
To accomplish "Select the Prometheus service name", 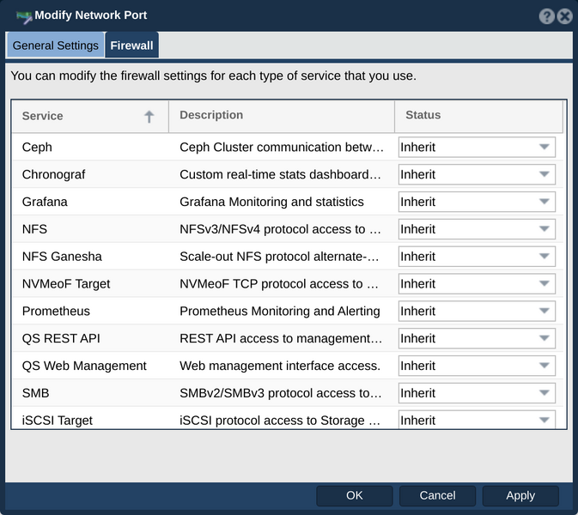I will pyautogui.click(x=56, y=311).
